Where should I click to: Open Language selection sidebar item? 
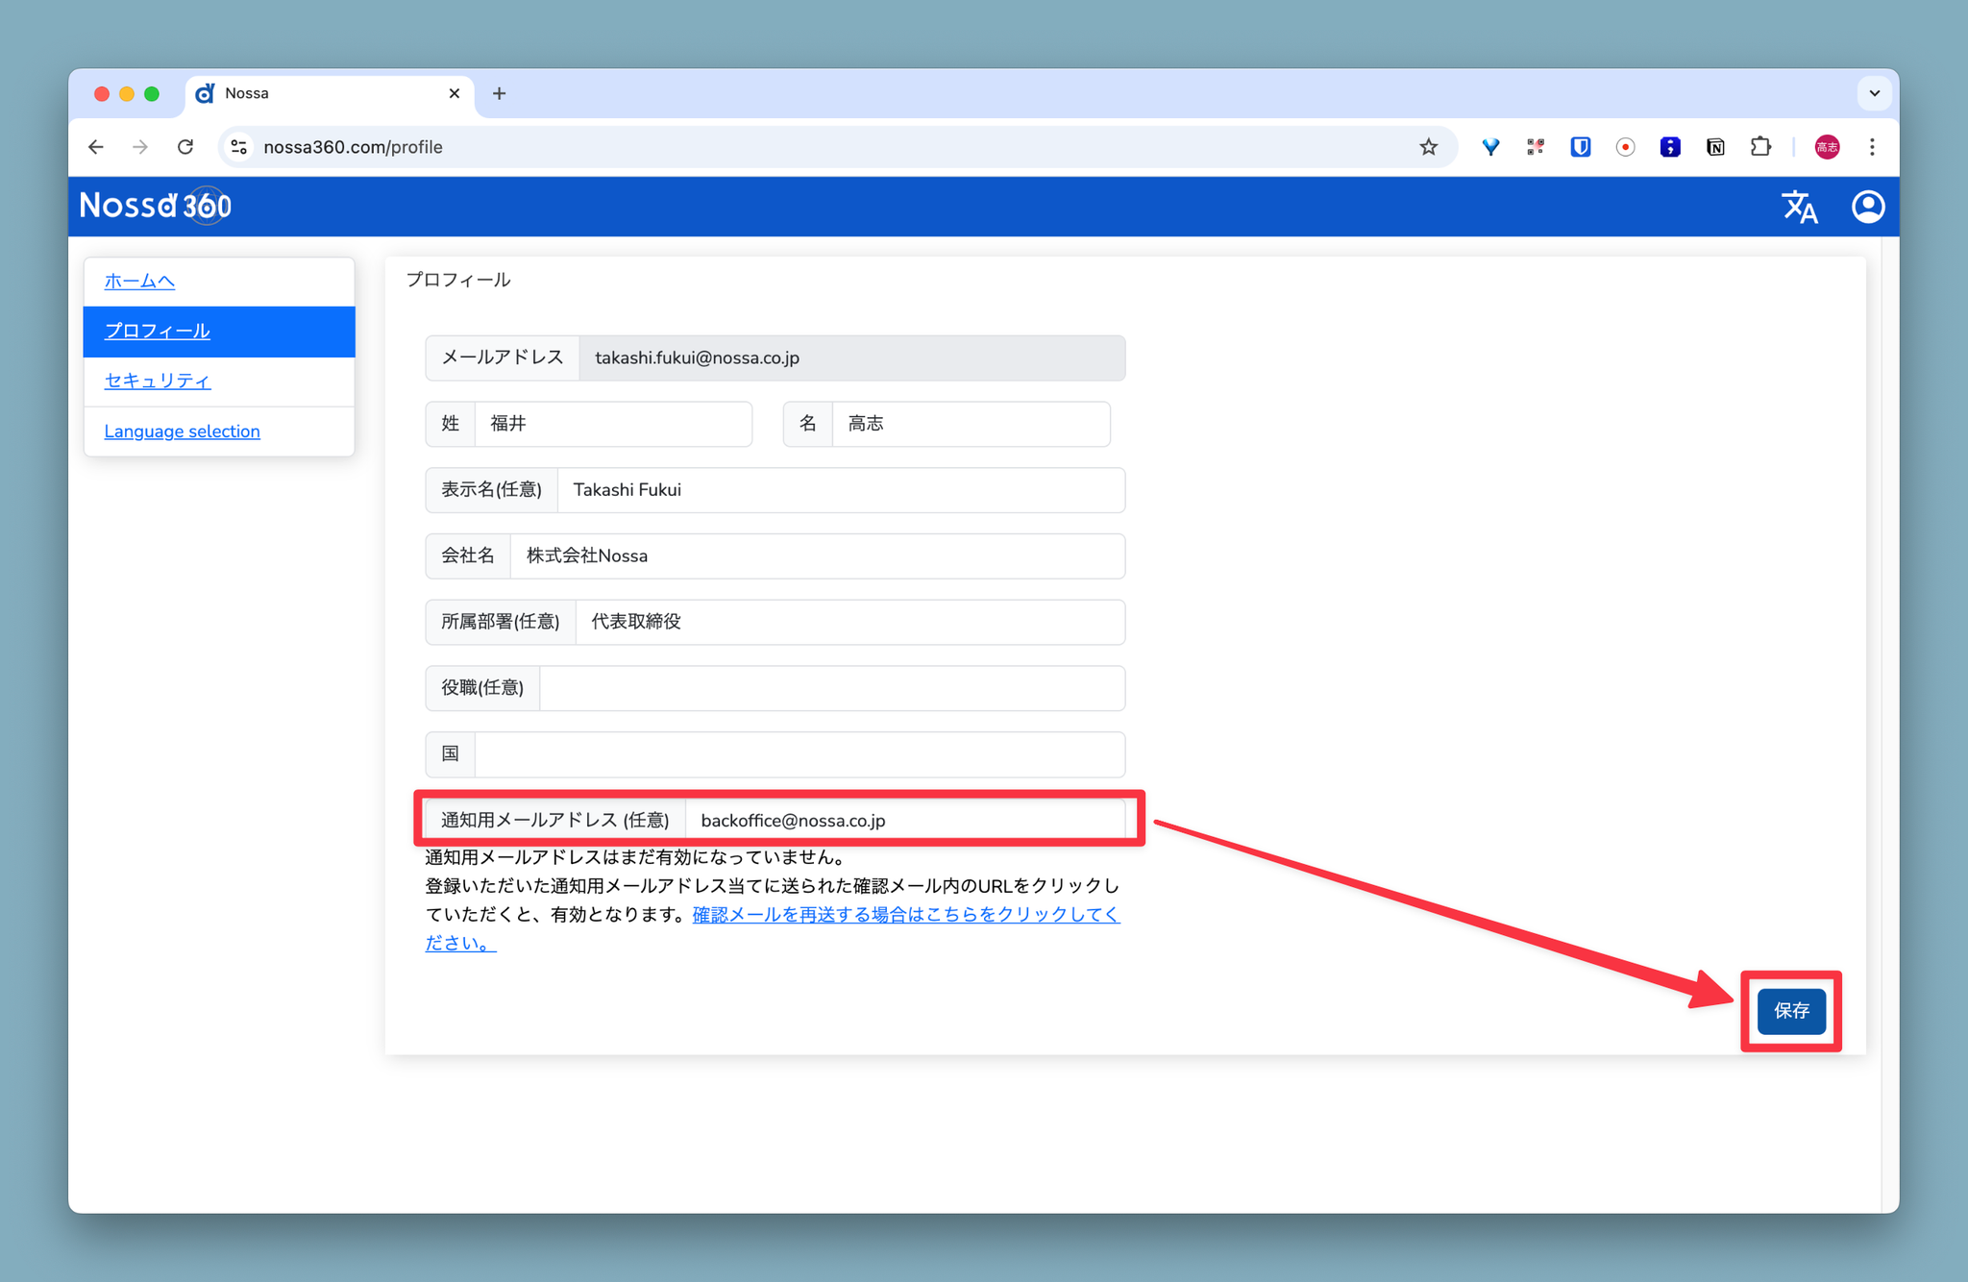click(x=182, y=431)
